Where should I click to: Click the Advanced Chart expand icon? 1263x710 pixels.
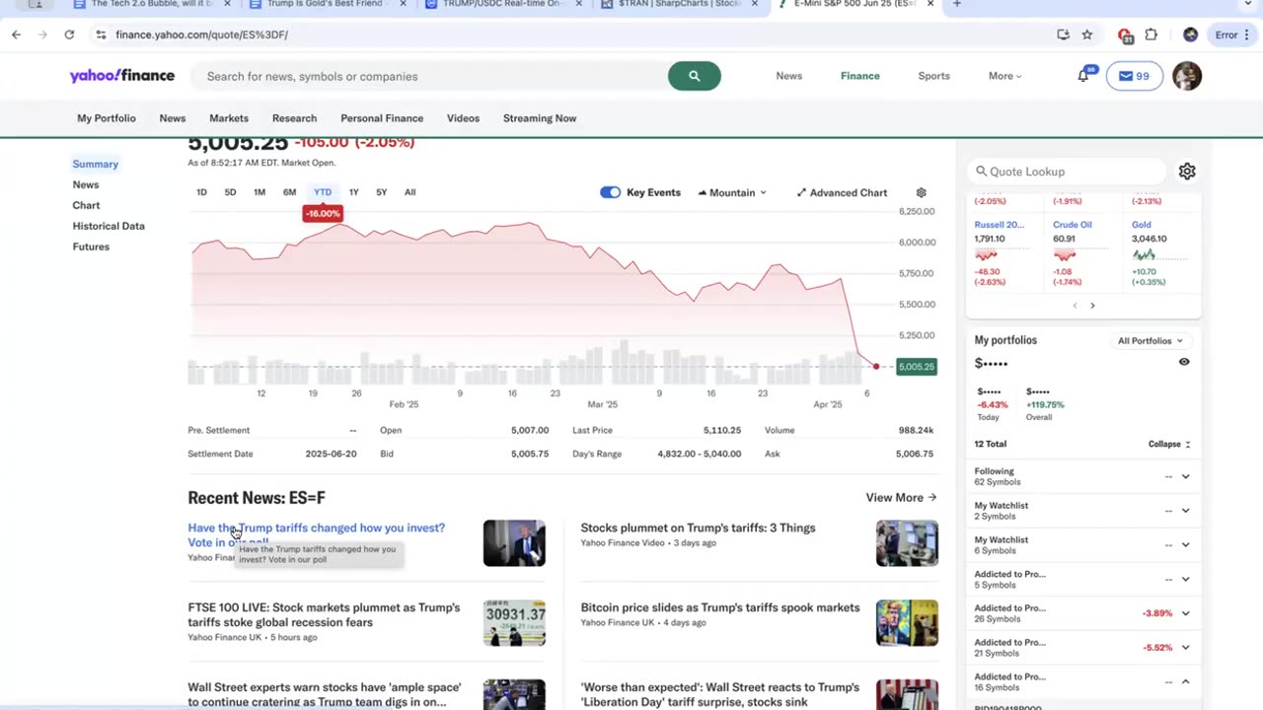click(x=801, y=192)
